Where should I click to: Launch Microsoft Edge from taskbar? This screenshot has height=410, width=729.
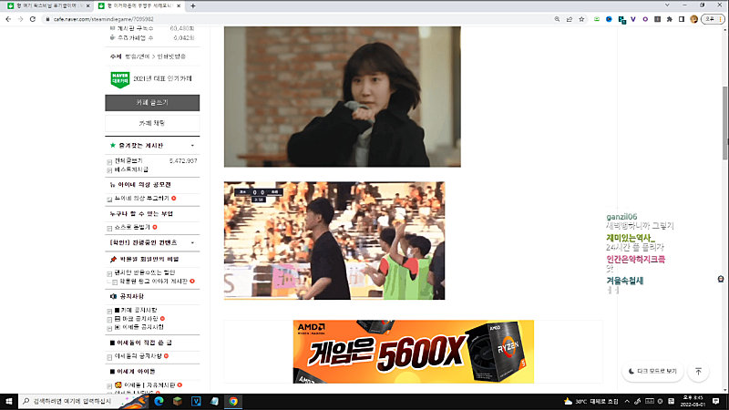point(159,401)
